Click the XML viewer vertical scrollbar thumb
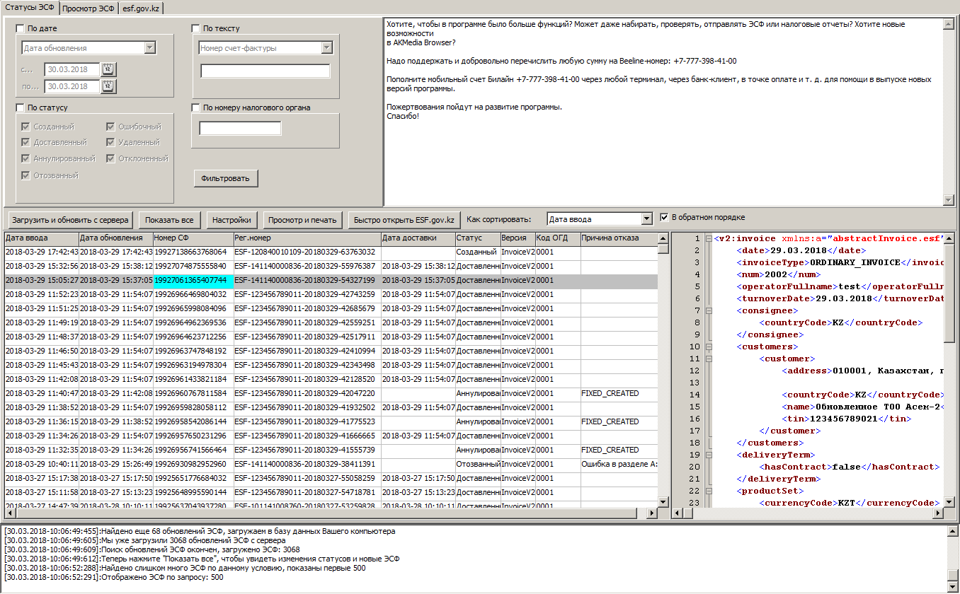Screen dimensions: 960x594 pos(950,293)
